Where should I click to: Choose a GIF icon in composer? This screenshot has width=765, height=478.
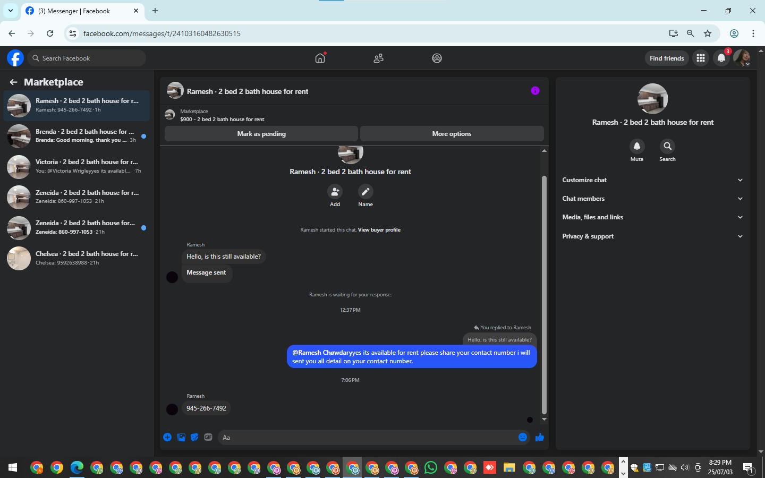(x=208, y=437)
